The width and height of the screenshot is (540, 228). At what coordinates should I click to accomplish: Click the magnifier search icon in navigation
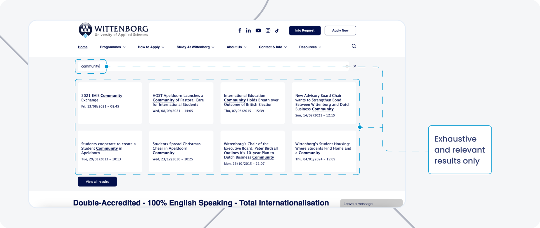click(x=354, y=46)
